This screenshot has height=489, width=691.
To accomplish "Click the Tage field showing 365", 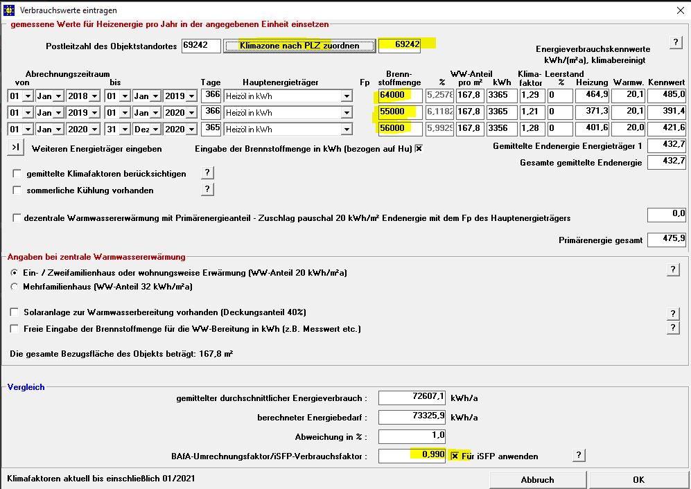I will (211, 129).
